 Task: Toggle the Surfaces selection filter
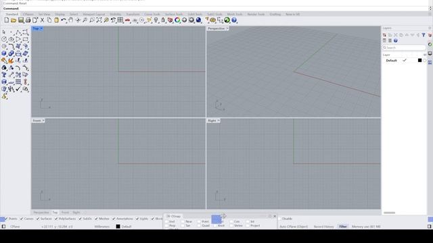(x=44, y=219)
